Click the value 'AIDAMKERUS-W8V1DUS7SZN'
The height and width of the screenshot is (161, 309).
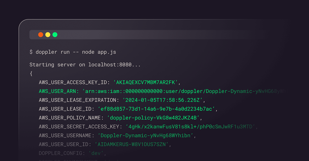(x=132, y=144)
